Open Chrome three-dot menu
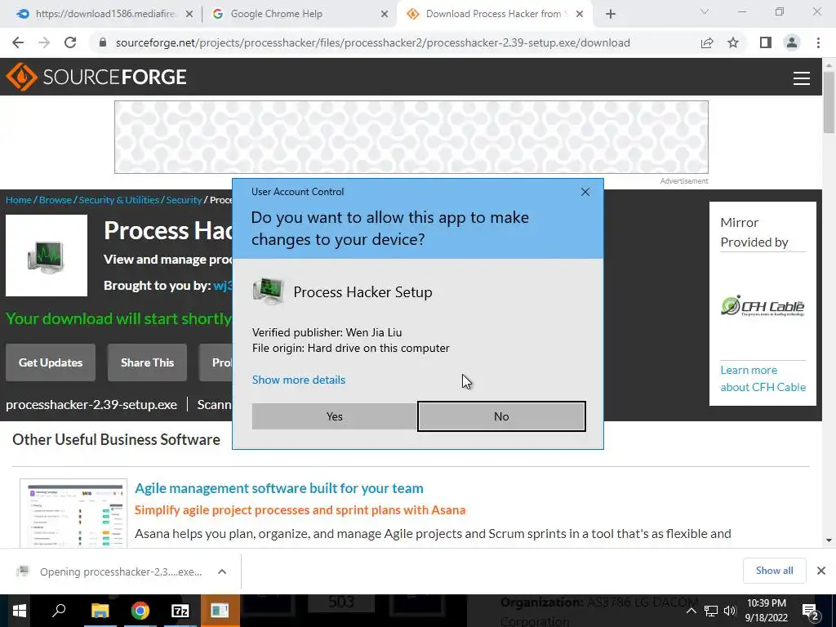The image size is (836, 627). coord(818,42)
